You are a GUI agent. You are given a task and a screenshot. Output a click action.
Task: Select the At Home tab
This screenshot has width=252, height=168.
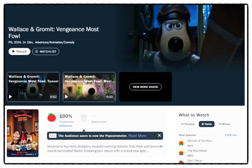207,124
